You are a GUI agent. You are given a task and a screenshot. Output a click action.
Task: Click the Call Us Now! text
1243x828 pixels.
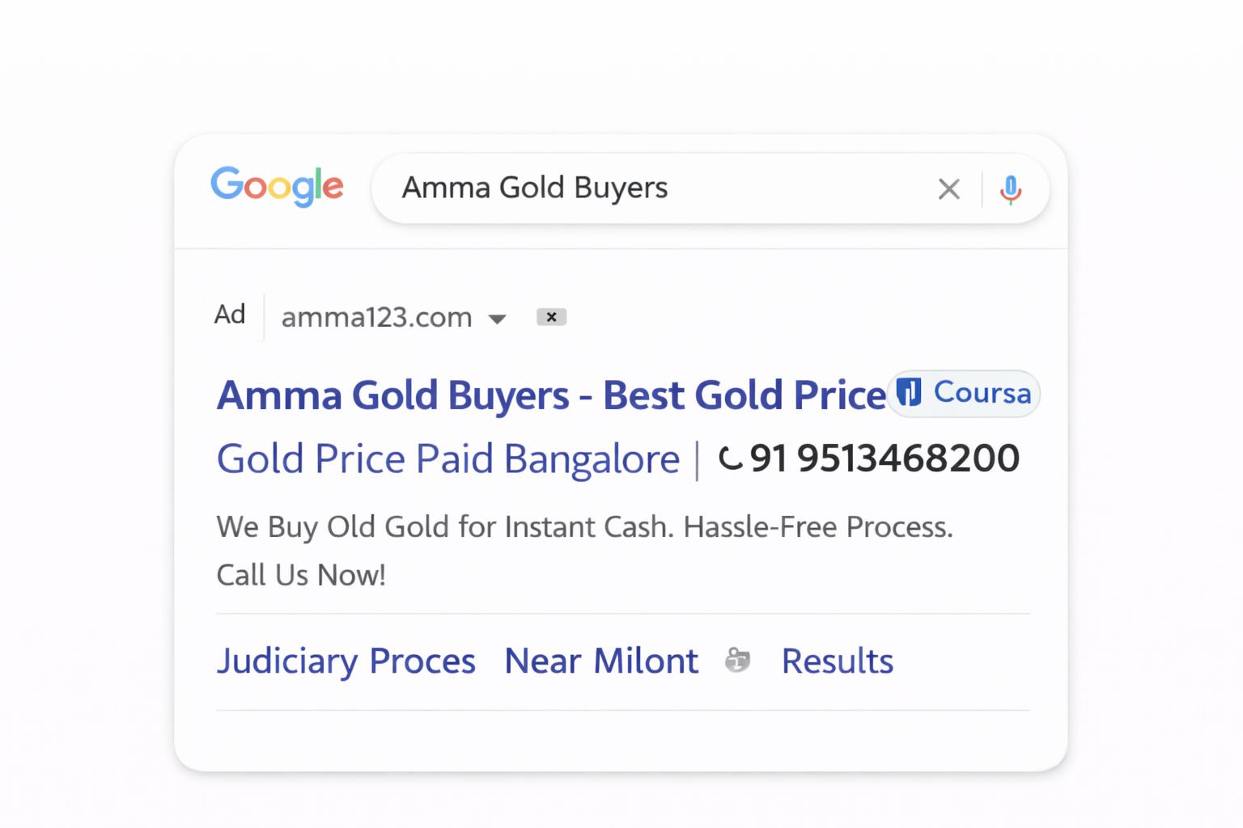(x=301, y=575)
